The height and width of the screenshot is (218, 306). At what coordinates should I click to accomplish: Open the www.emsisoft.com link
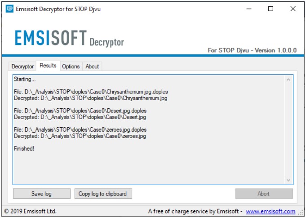271,211
